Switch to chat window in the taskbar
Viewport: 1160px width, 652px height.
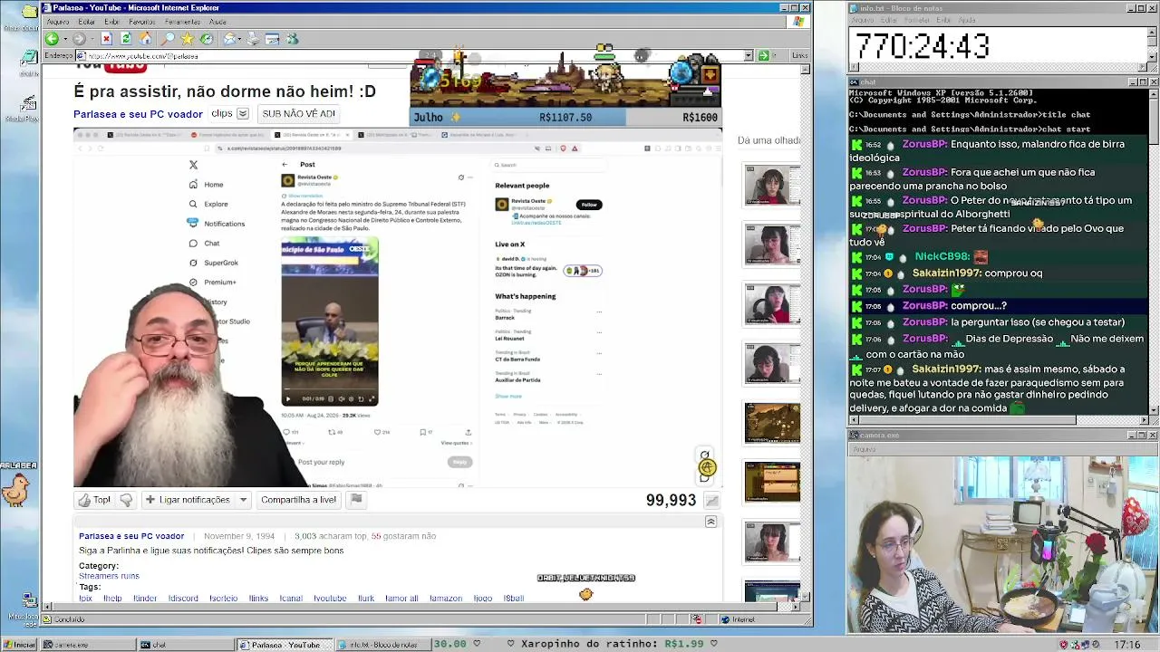pos(186,645)
